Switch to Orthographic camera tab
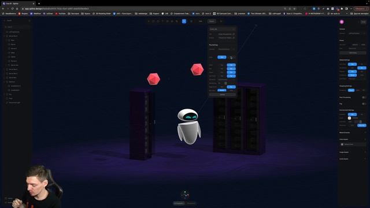The width and height of the screenshot is (370, 208). (179, 203)
